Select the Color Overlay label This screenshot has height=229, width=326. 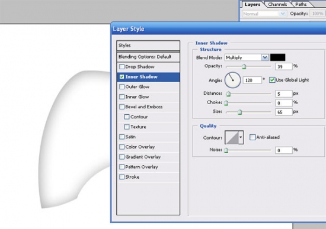pyautogui.click(x=140, y=147)
